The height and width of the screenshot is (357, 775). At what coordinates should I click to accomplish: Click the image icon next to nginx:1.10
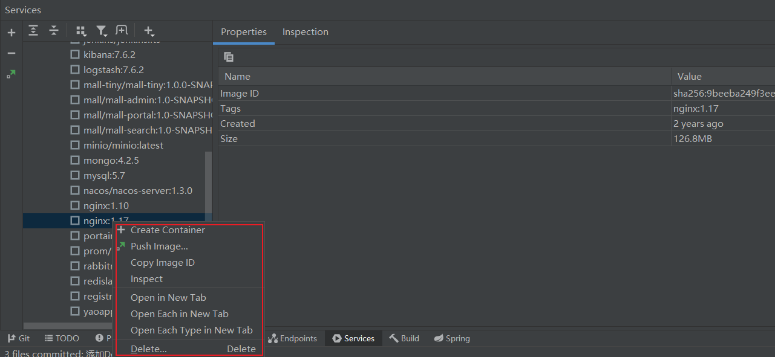pyautogui.click(x=75, y=205)
